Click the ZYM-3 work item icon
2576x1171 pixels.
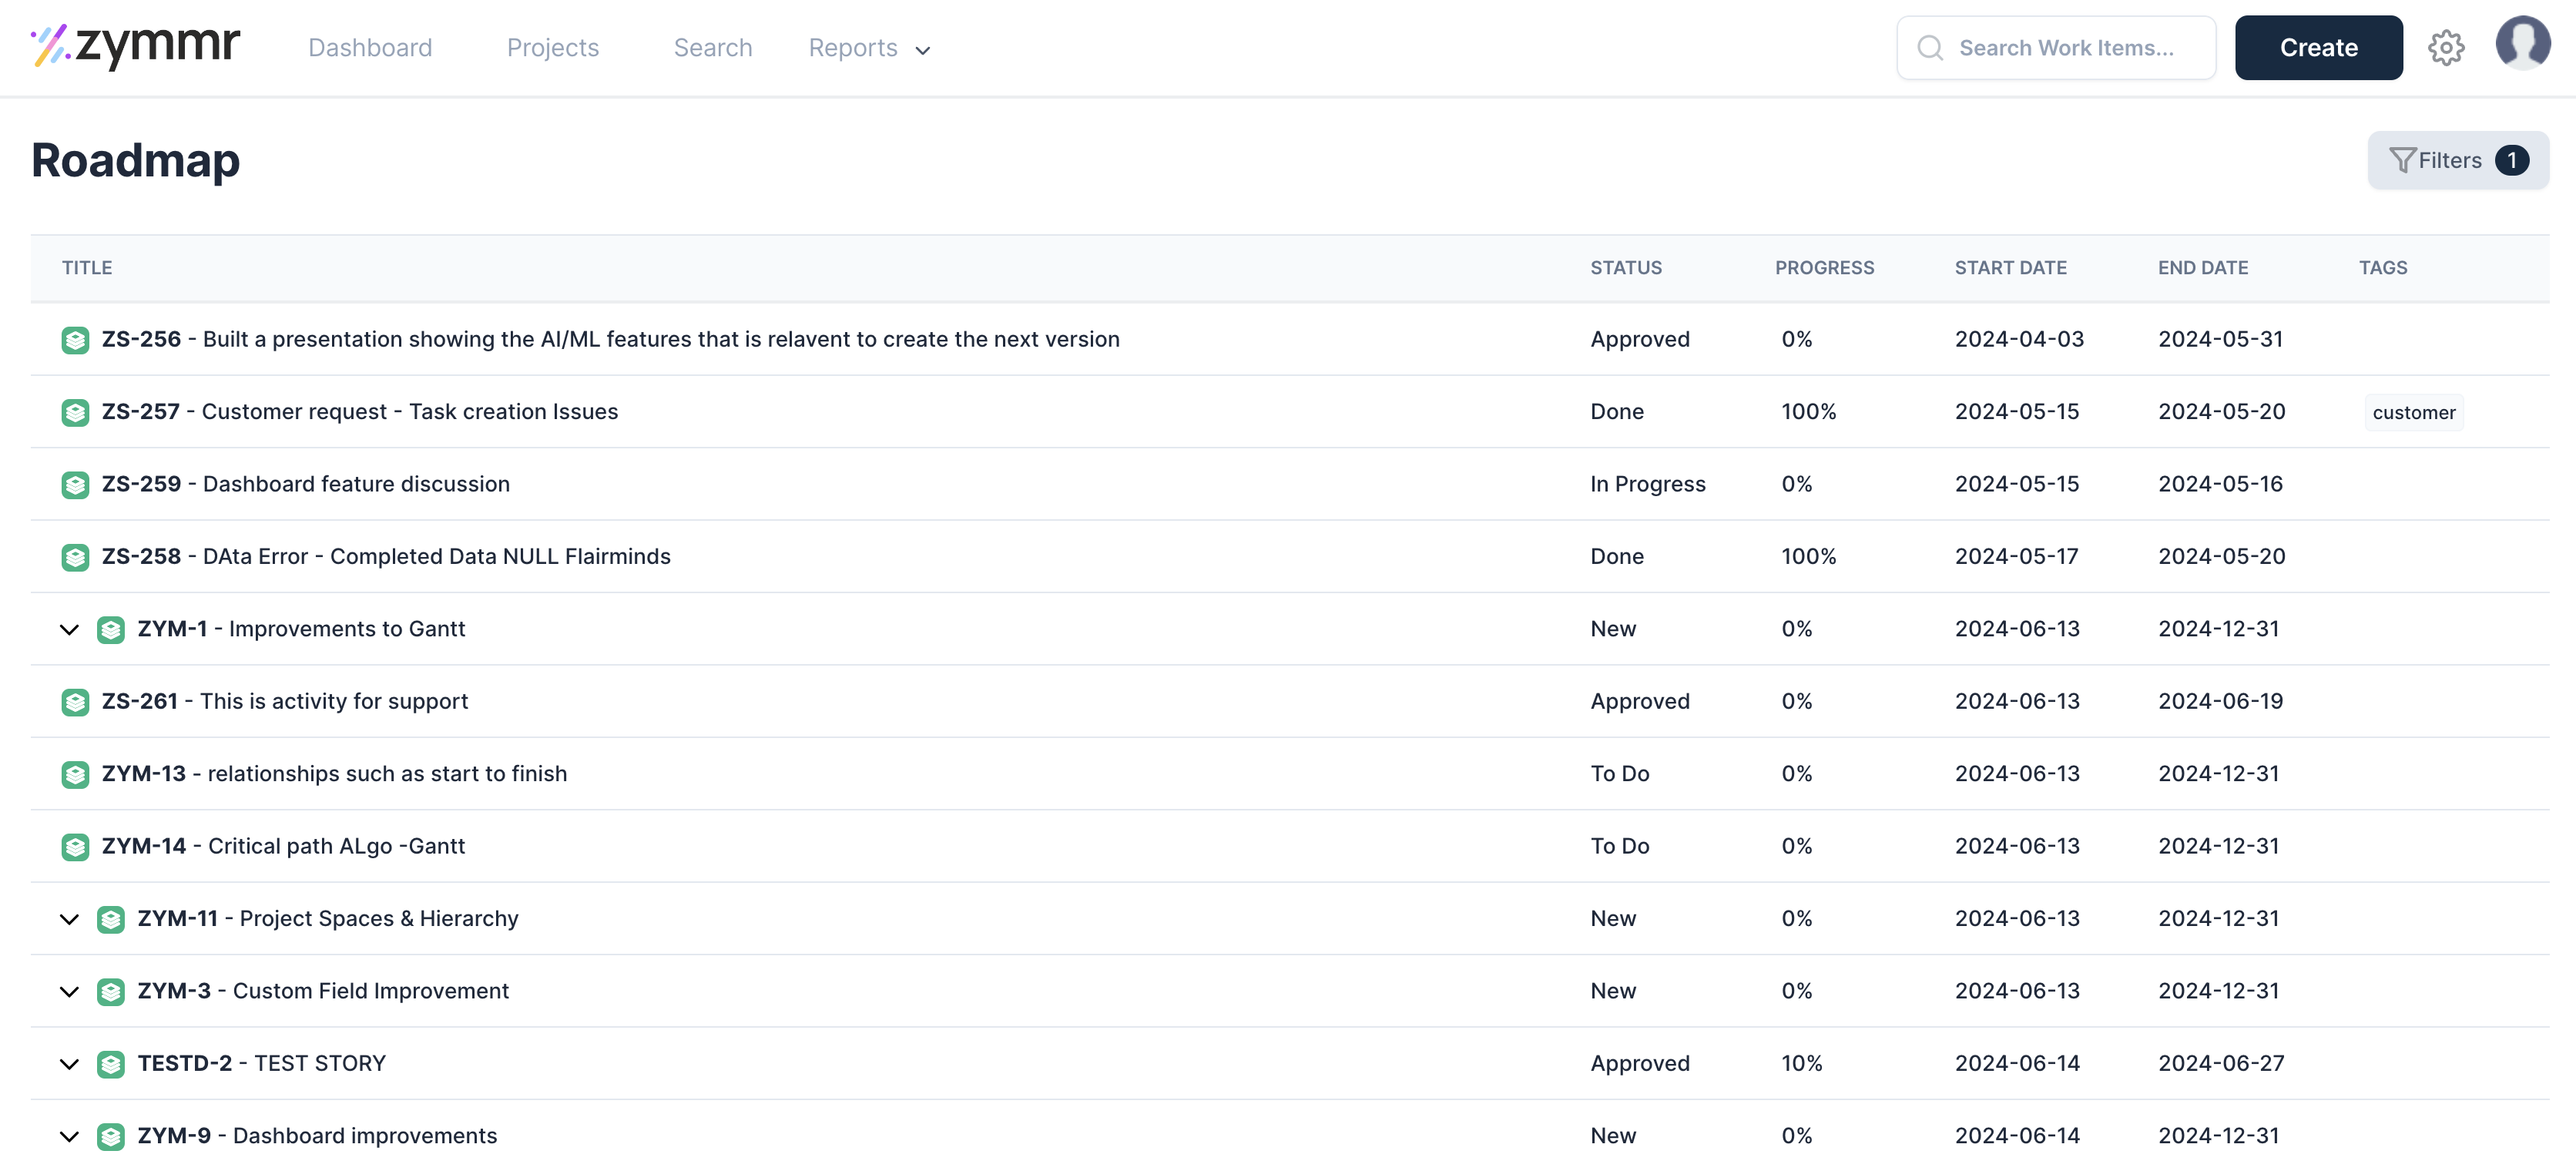click(x=111, y=992)
